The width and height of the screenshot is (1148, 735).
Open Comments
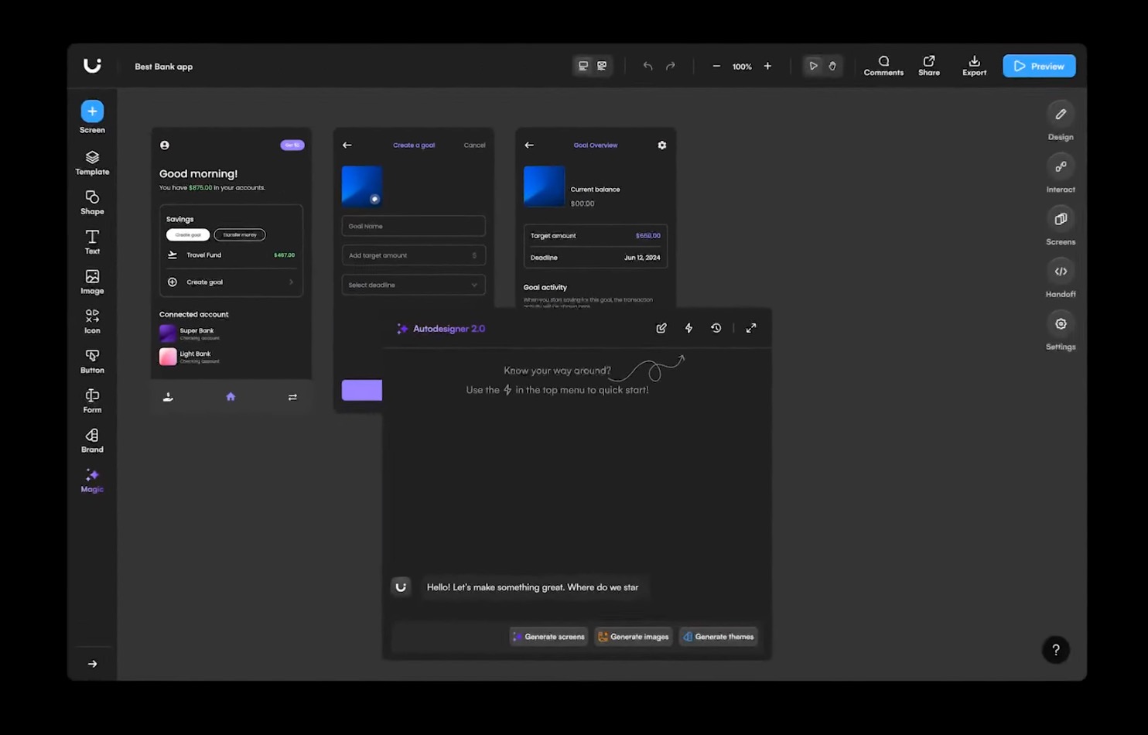[x=883, y=66]
